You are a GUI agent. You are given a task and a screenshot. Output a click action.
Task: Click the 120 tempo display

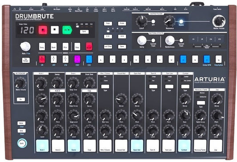(28, 30)
